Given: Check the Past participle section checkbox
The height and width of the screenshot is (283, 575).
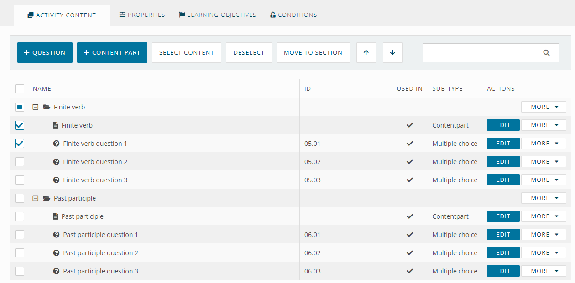Looking at the screenshot, I should click(x=20, y=198).
